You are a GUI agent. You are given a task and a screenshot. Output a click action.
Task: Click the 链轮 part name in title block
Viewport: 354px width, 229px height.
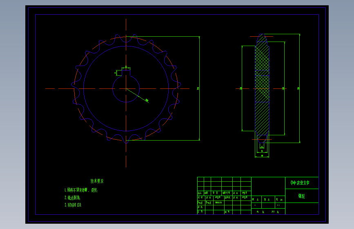(301, 196)
